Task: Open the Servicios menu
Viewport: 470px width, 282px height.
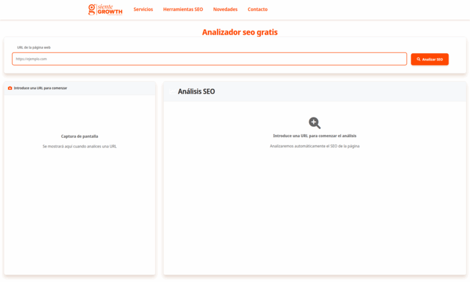Action: tap(143, 9)
